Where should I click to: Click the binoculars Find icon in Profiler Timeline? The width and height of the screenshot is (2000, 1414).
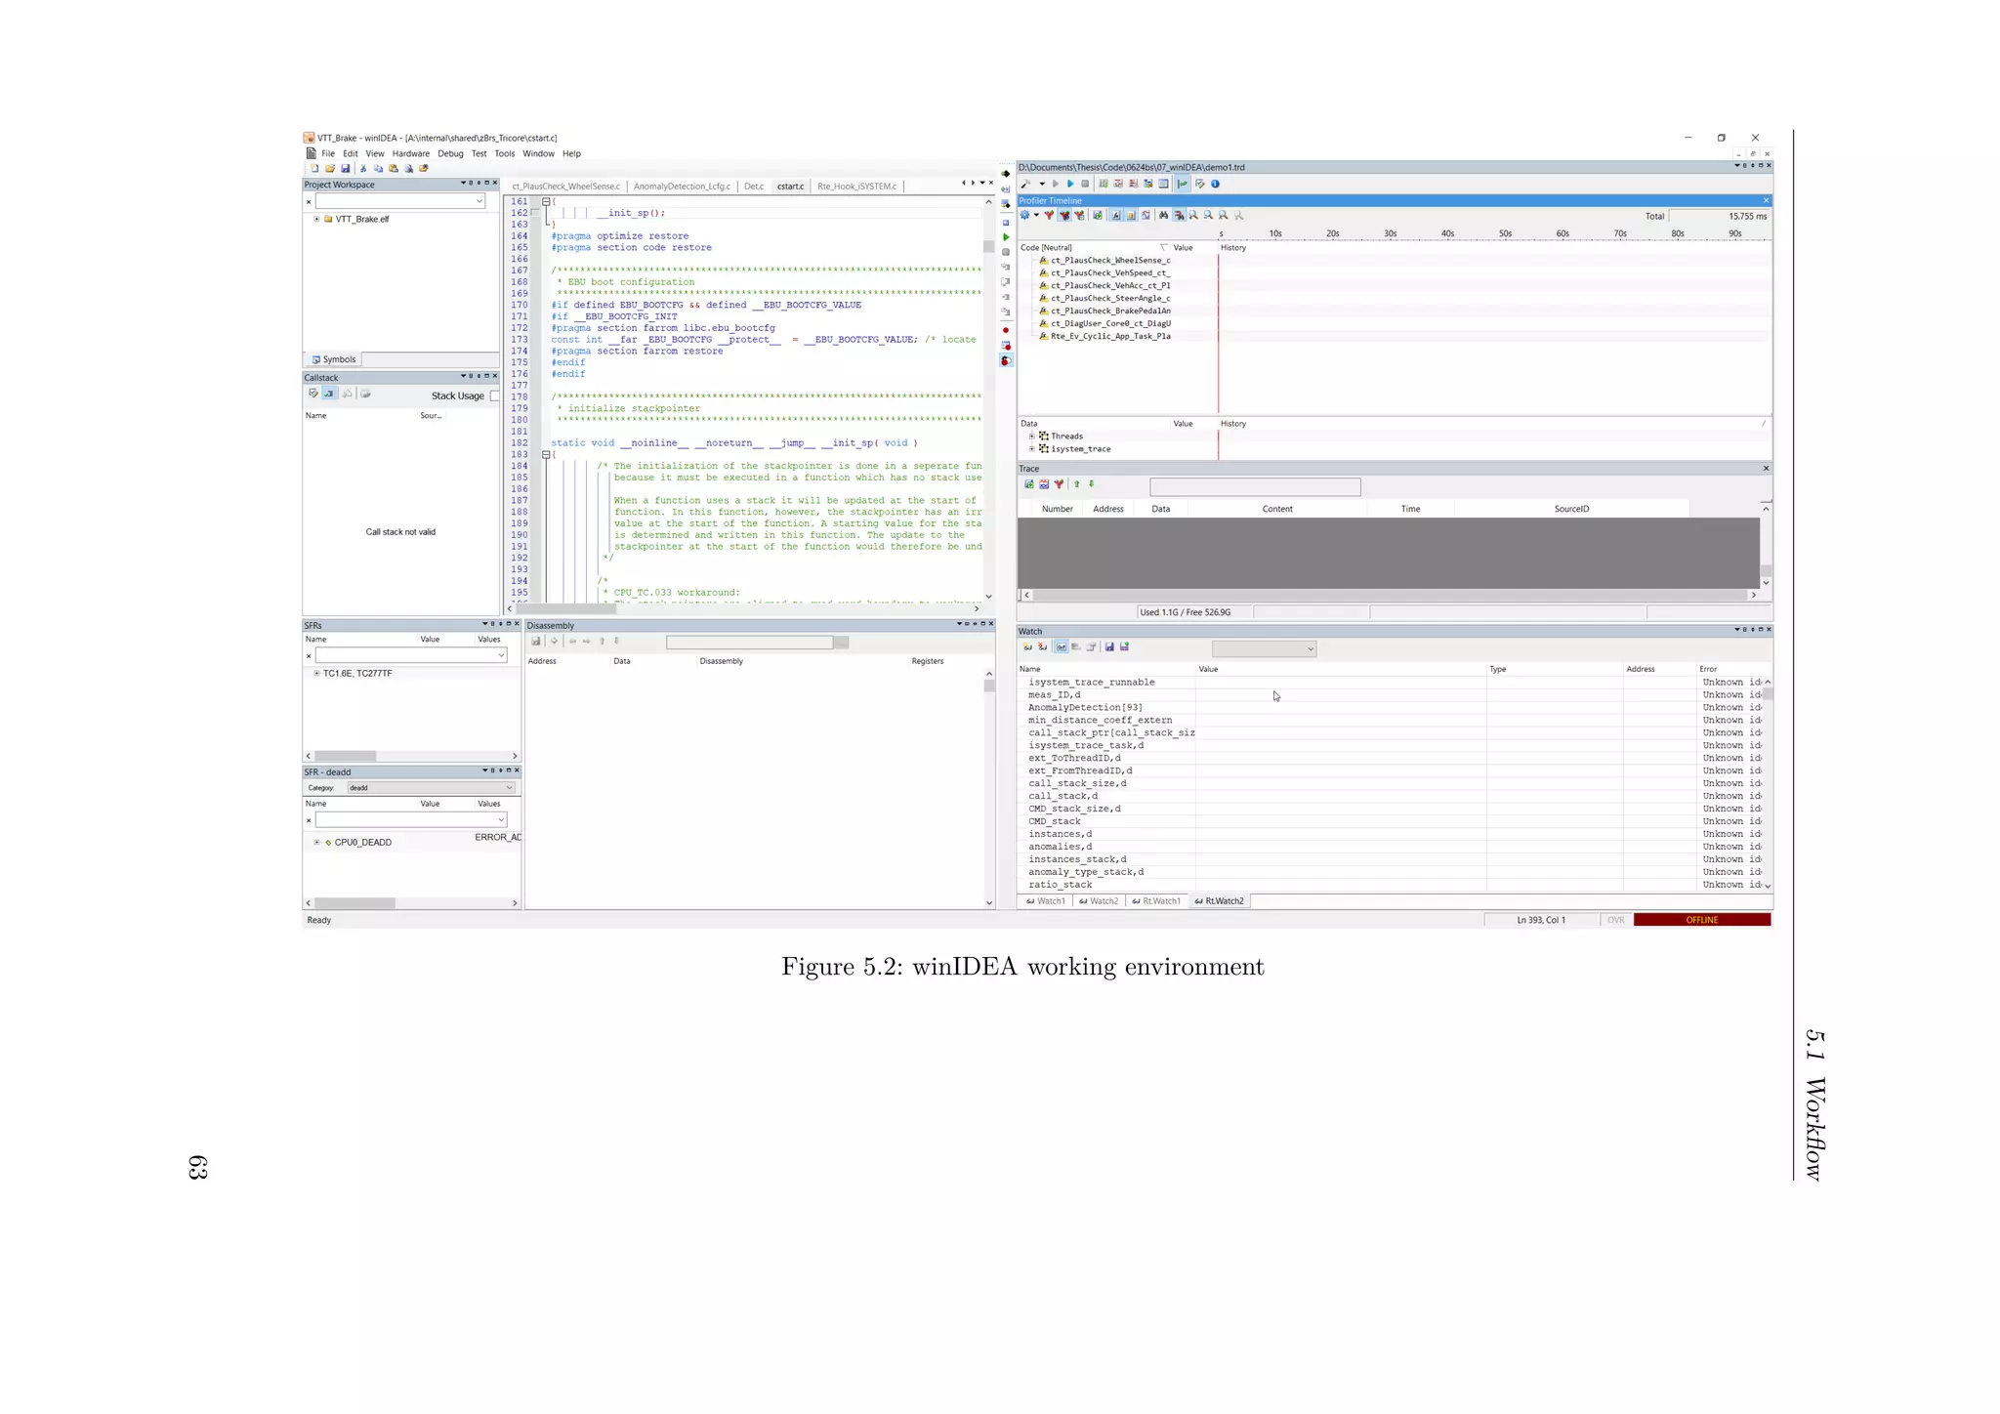(x=1163, y=215)
